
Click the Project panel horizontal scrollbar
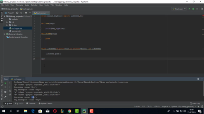11,76
